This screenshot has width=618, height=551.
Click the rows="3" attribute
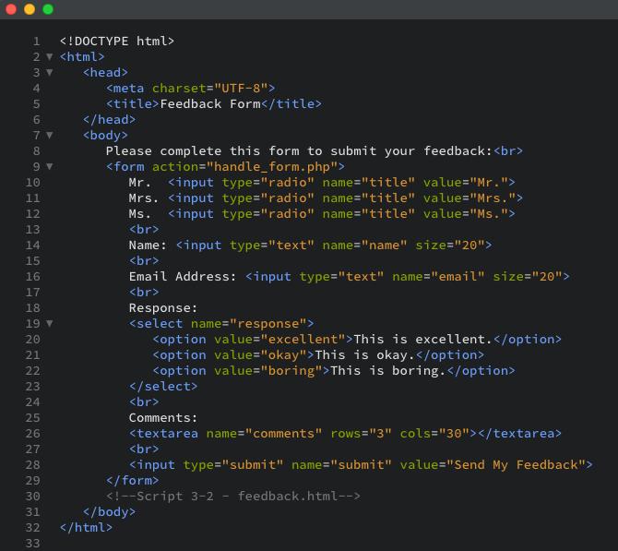tap(361, 434)
